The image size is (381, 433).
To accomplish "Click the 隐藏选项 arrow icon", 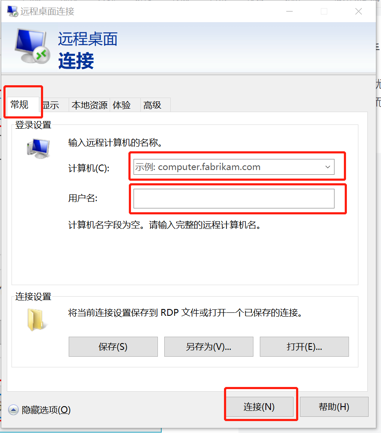I will (13, 410).
